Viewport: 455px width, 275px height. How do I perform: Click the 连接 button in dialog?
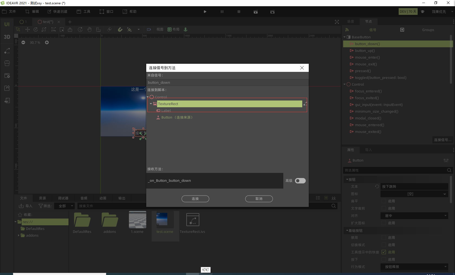point(195,199)
